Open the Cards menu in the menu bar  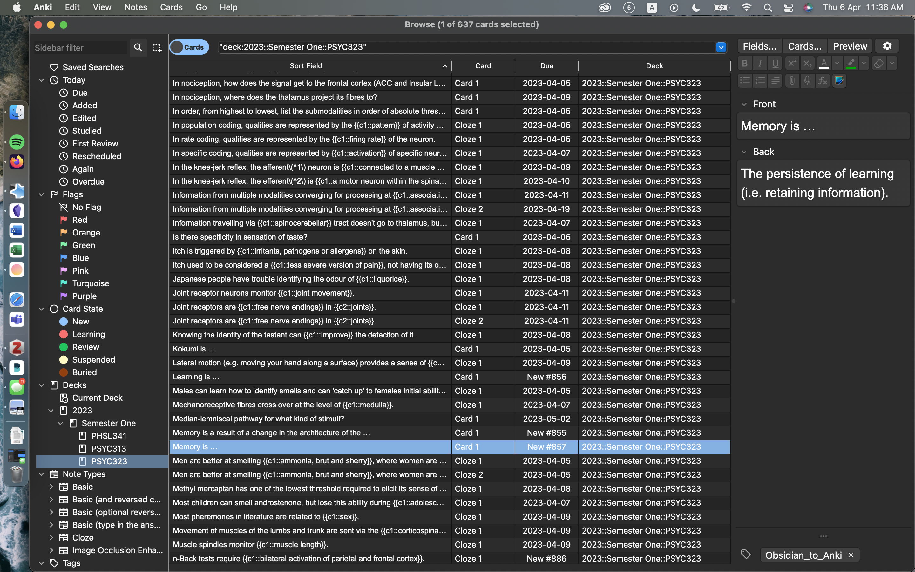(x=171, y=7)
